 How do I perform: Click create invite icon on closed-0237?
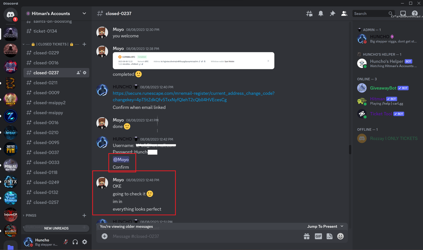click(79, 73)
